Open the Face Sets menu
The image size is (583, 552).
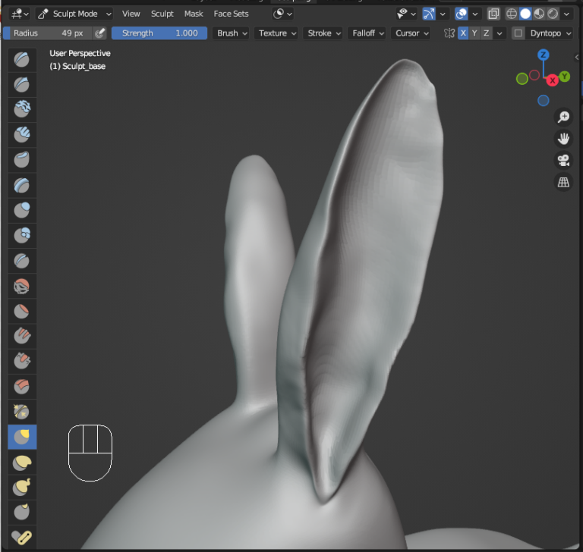(x=231, y=14)
